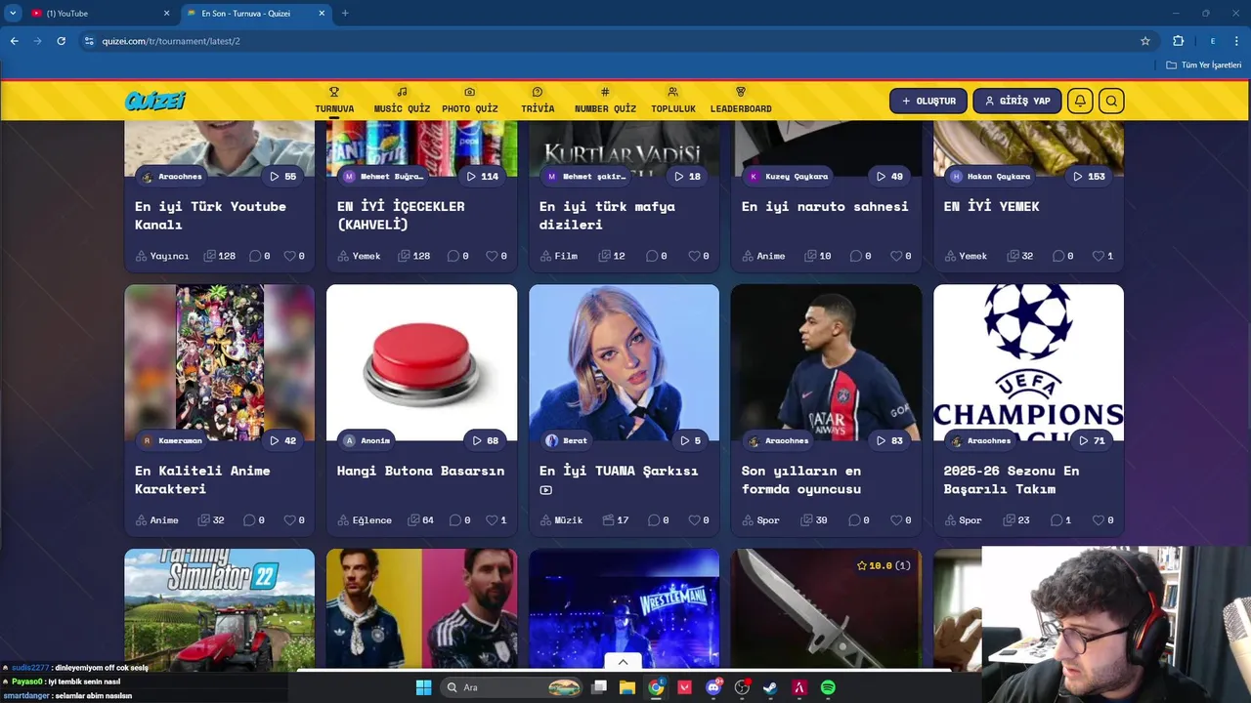Open title Hangi Butona Basarsın
The image size is (1251, 703).
(x=420, y=471)
